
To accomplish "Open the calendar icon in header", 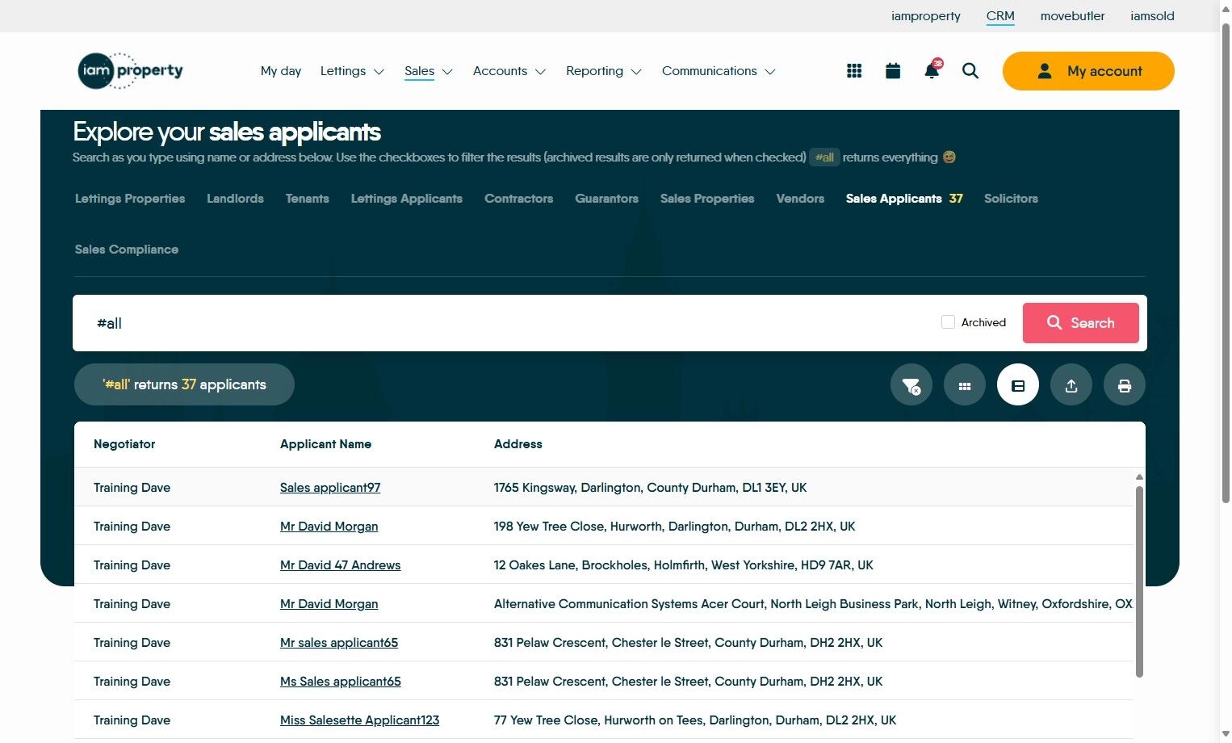I will click(x=893, y=71).
